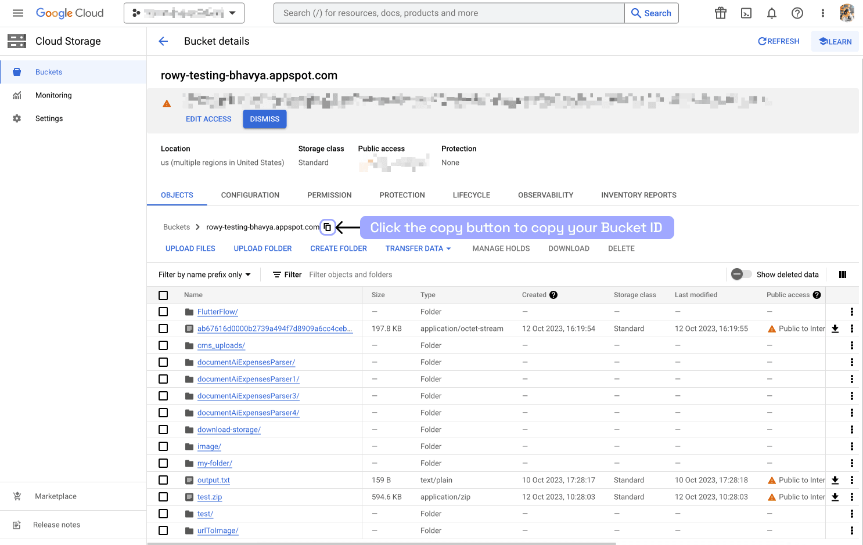This screenshot has width=863, height=545.
Task: Open the navigation hamburger menu
Action: pyautogui.click(x=17, y=13)
